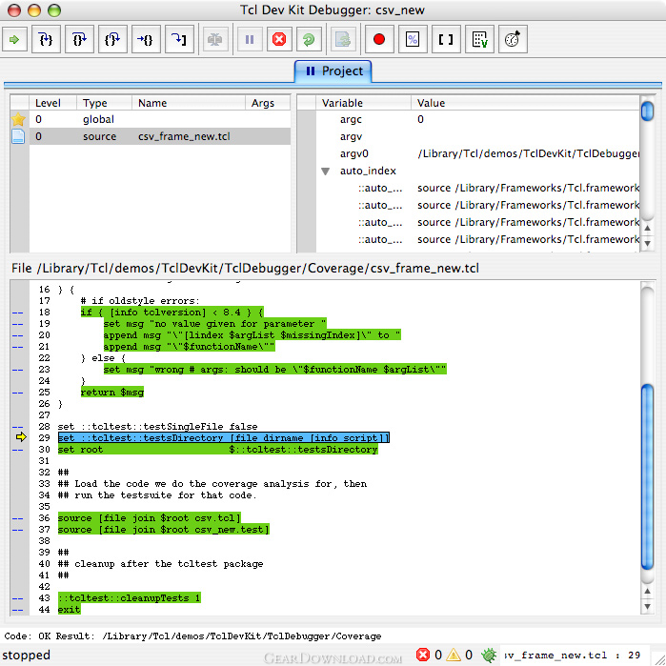Click the gold star beside the global frame

[18, 119]
